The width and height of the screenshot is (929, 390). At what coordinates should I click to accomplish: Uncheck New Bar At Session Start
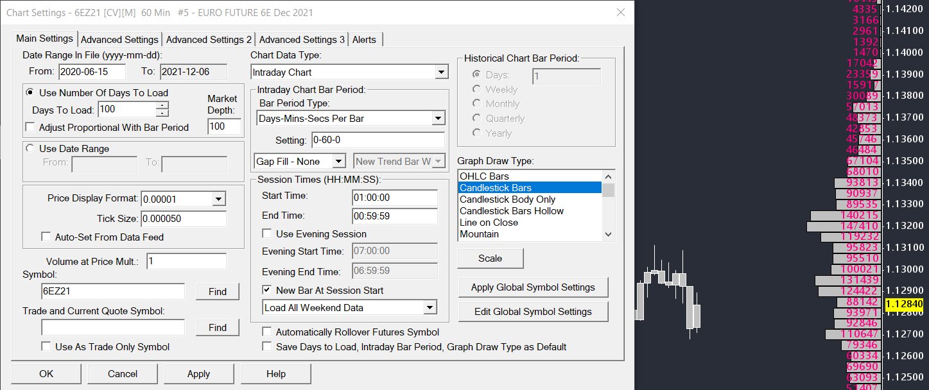pyautogui.click(x=267, y=291)
